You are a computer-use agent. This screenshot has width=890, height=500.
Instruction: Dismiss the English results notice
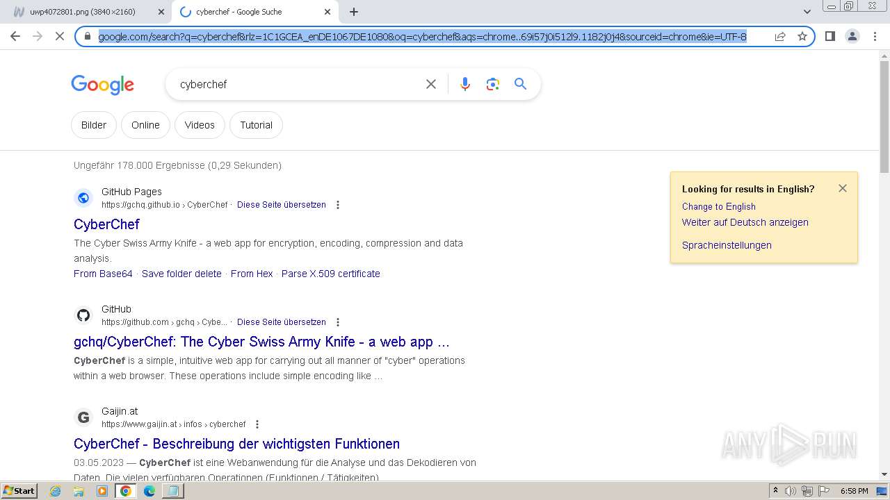click(x=843, y=188)
